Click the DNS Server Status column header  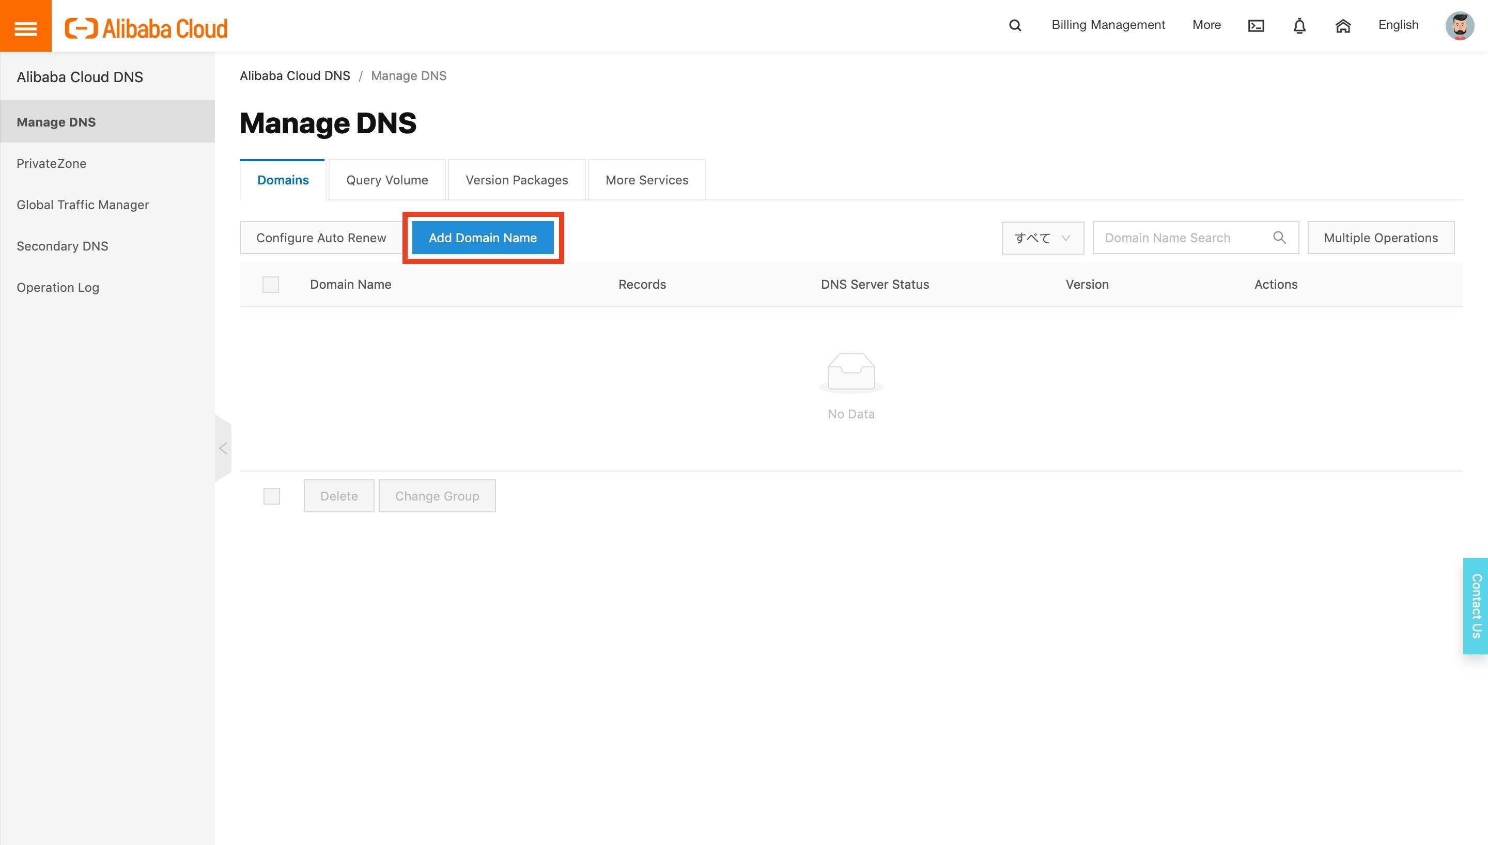point(875,285)
